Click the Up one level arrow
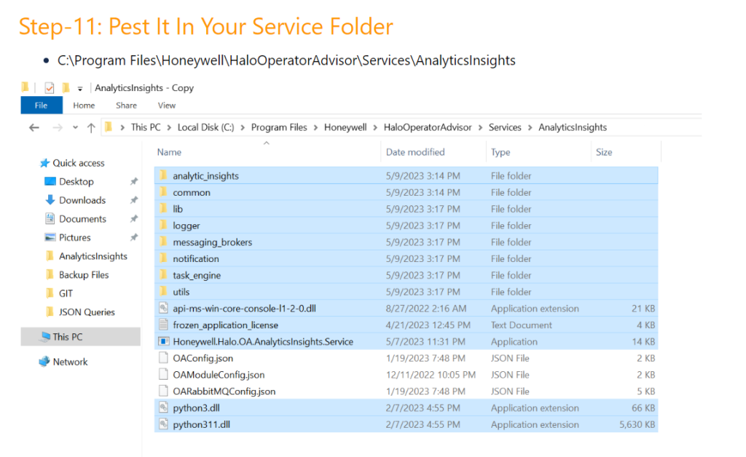Viewport: 746px width, 457px height. (91, 127)
